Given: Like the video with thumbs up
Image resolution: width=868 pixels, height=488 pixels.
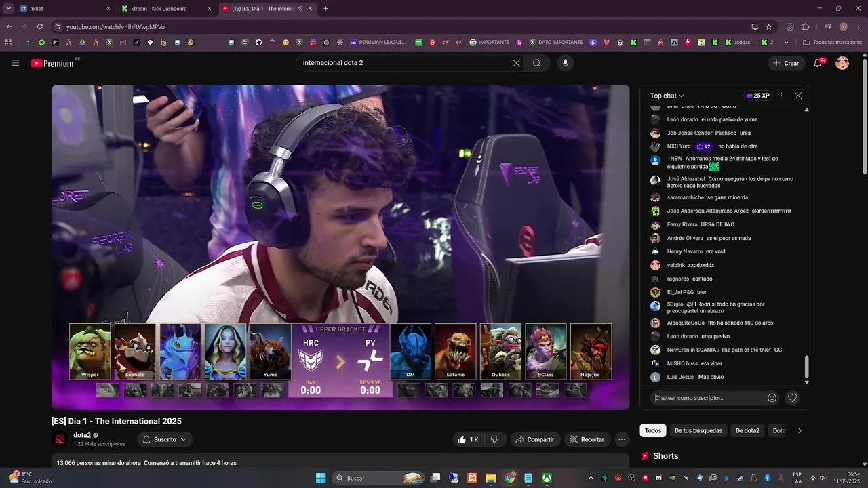Looking at the screenshot, I should point(468,439).
